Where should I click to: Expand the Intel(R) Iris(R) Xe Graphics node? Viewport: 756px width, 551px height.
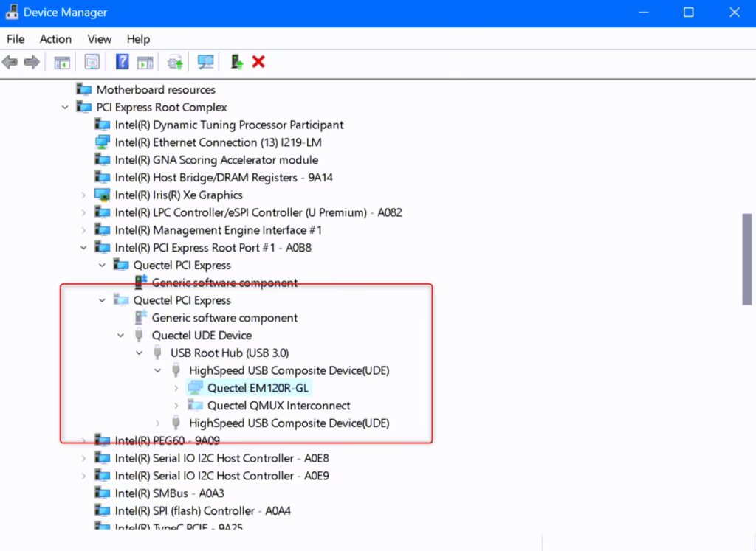(83, 195)
